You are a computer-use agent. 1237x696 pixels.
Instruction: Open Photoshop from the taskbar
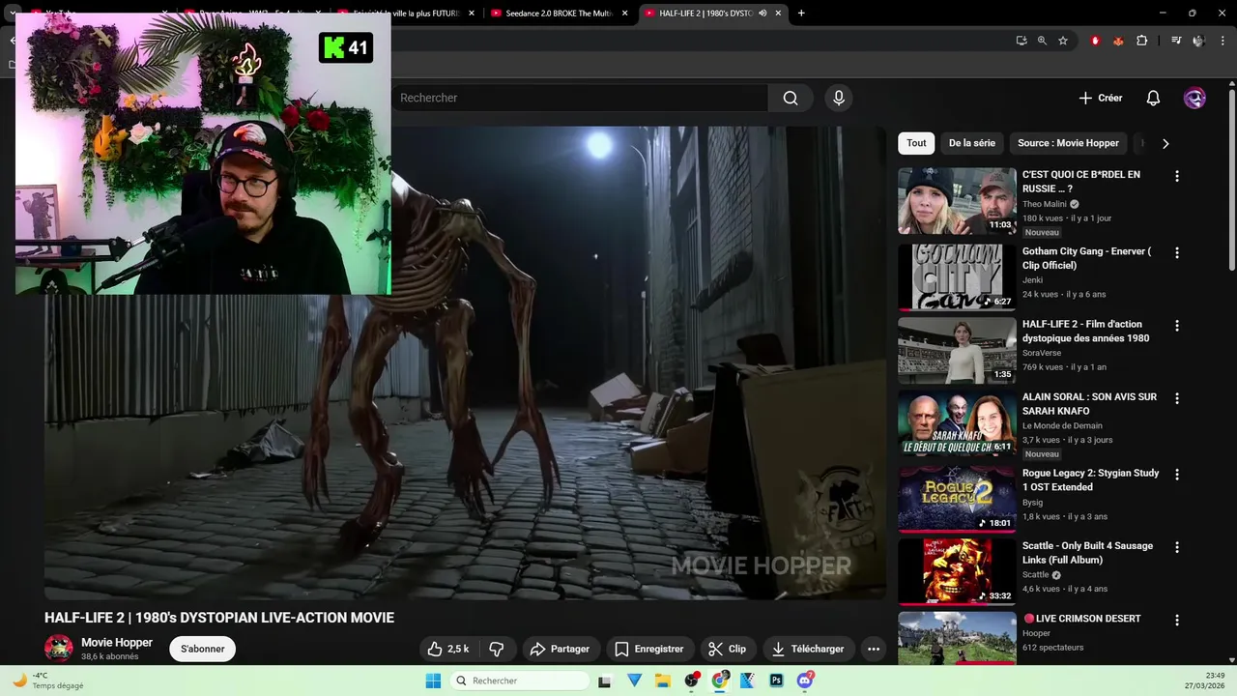click(776, 681)
